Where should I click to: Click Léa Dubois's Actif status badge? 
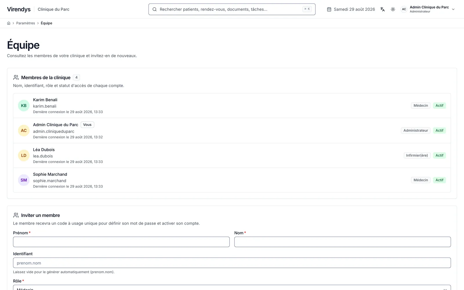pyautogui.click(x=439, y=155)
